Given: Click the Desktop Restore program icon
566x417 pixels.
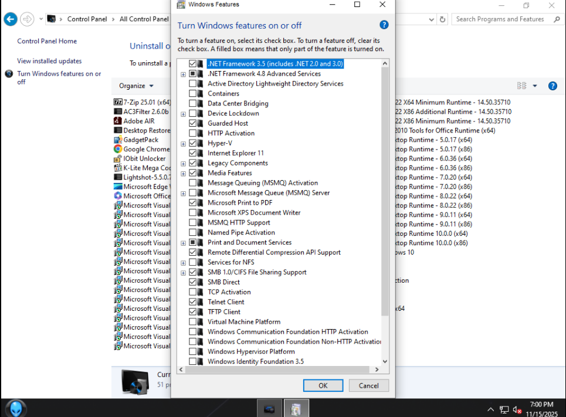Looking at the screenshot, I should 118,130.
